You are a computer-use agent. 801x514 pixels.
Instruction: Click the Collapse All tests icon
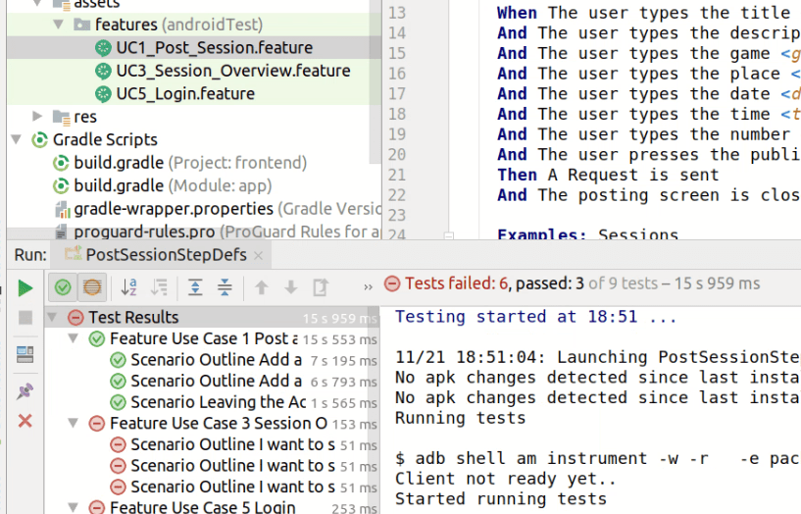[225, 287]
